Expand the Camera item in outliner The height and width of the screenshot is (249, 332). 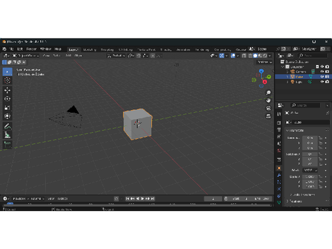[x=288, y=71]
